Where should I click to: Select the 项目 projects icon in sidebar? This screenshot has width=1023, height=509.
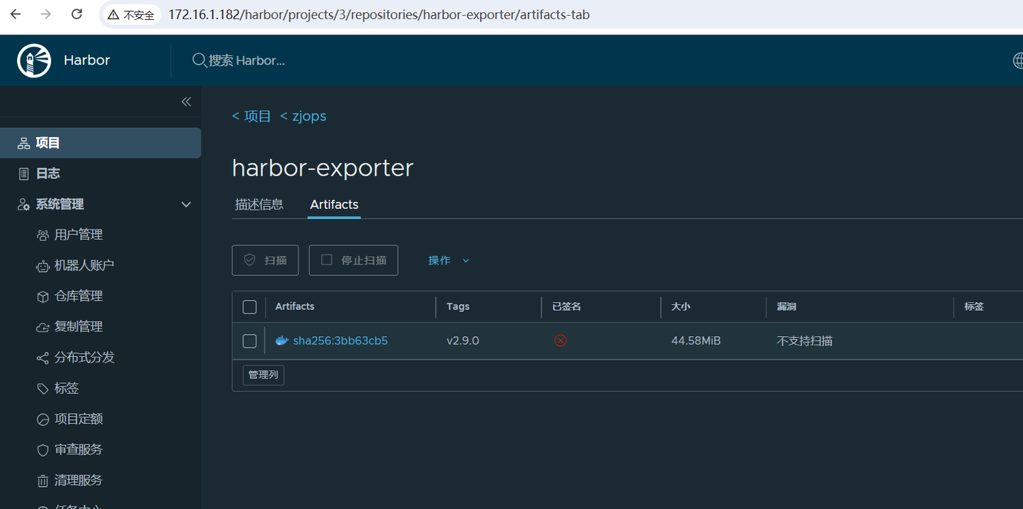click(22, 142)
